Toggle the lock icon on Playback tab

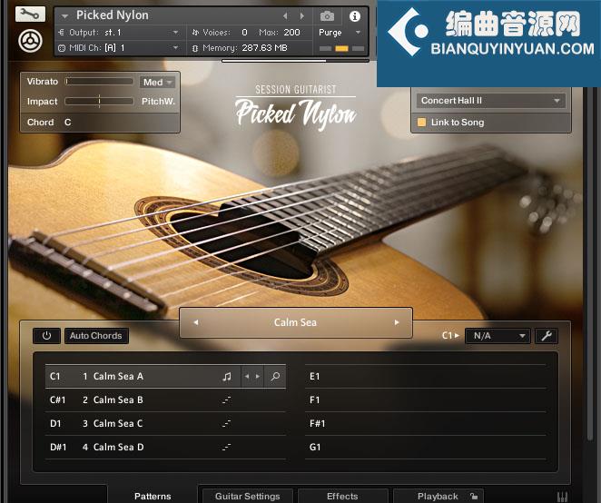tap(474, 496)
